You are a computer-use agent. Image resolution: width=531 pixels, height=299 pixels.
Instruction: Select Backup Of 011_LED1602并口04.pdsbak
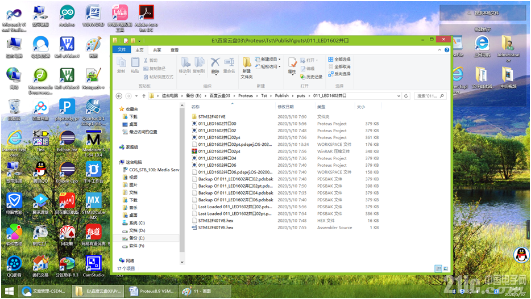point(235,193)
